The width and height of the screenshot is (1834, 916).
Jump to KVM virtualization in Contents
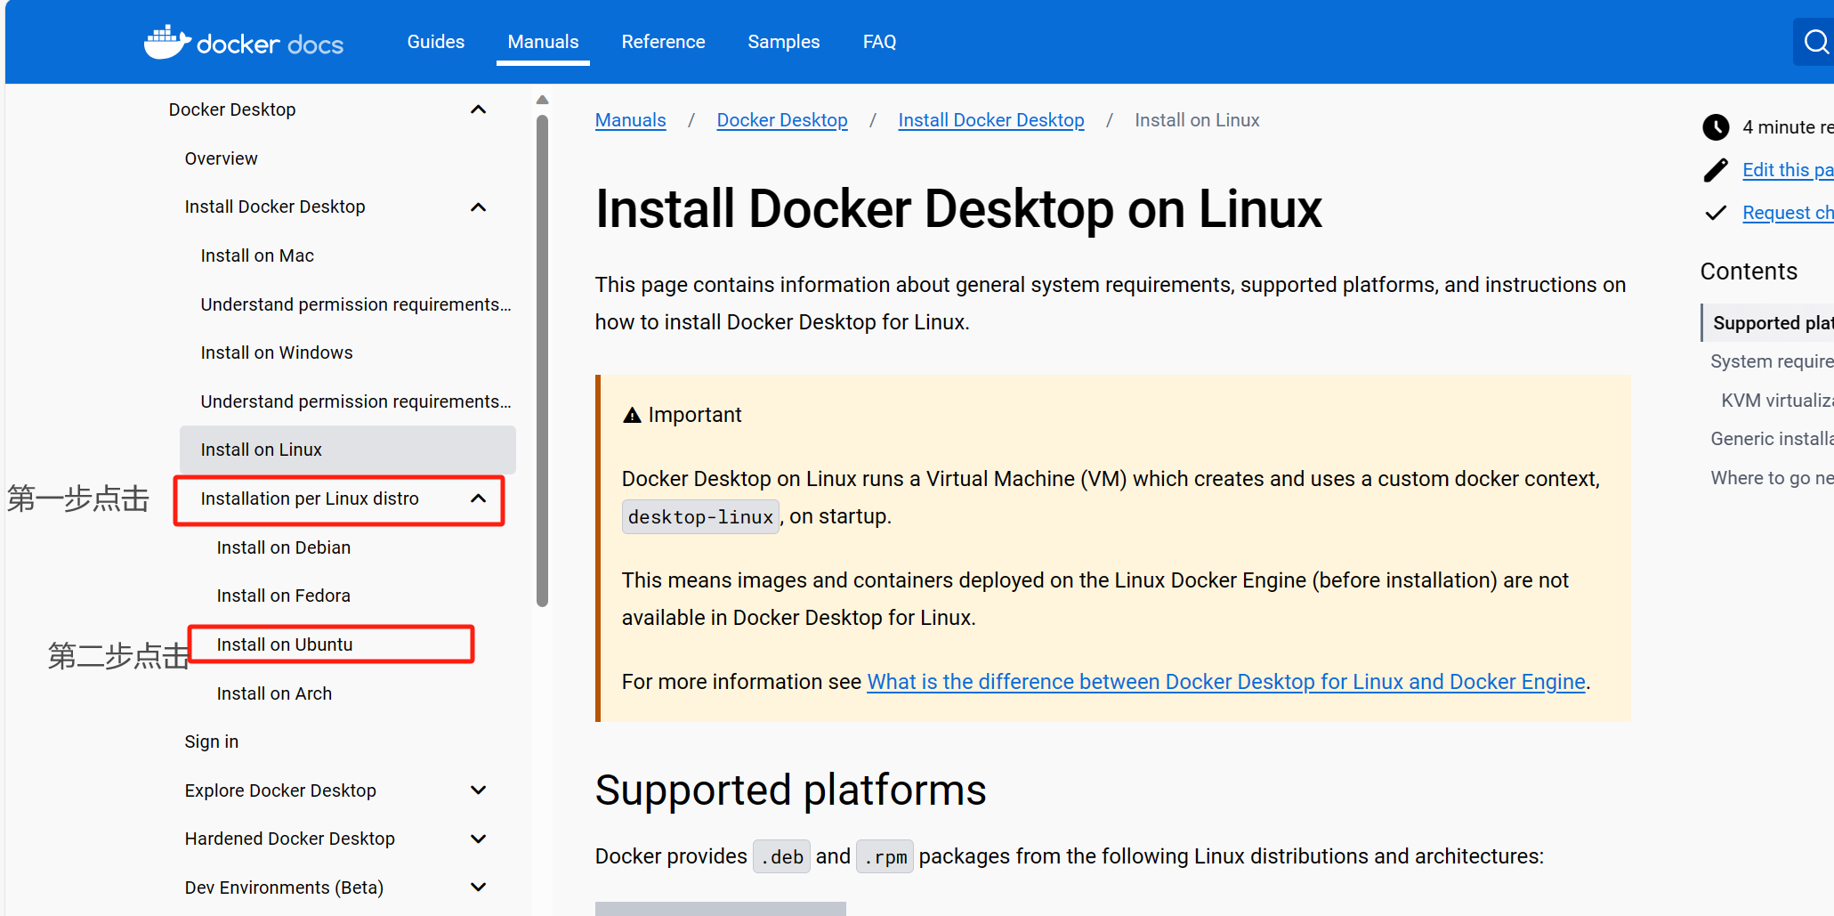point(1777,401)
